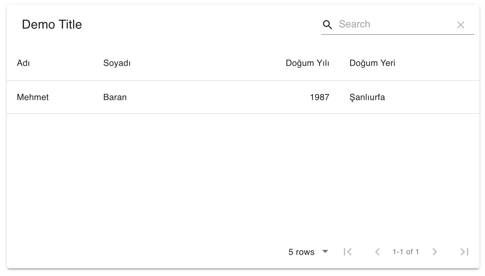Select the Mehmet name cell
Screen dimensions: 485x276
pos(33,97)
